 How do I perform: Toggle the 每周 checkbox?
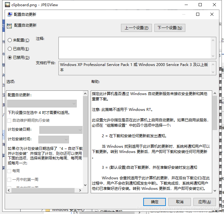[x=9, y=171]
